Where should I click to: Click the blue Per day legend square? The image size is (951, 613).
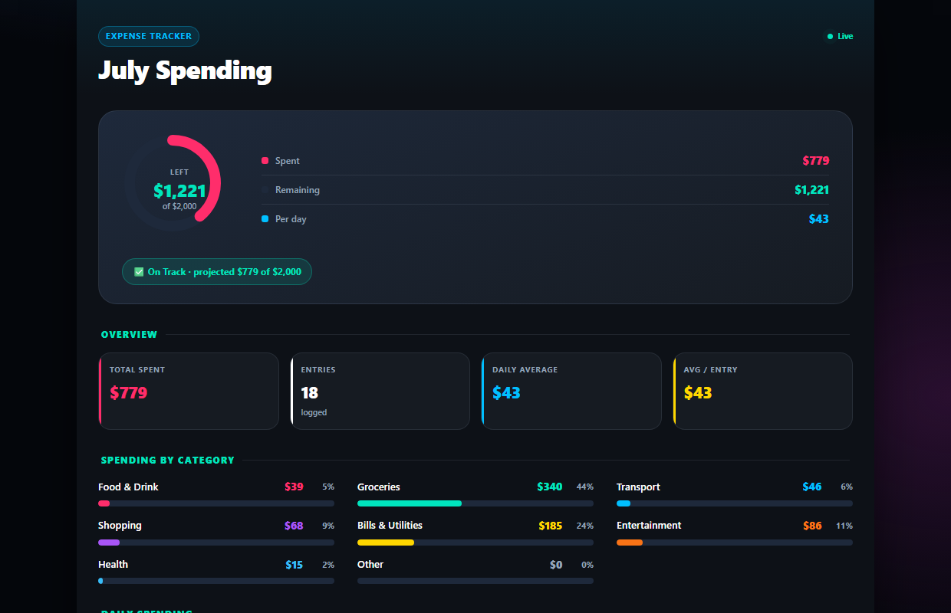[265, 219]
